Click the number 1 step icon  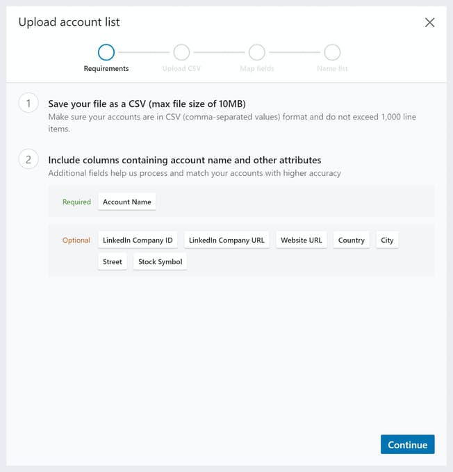[28, 104]
